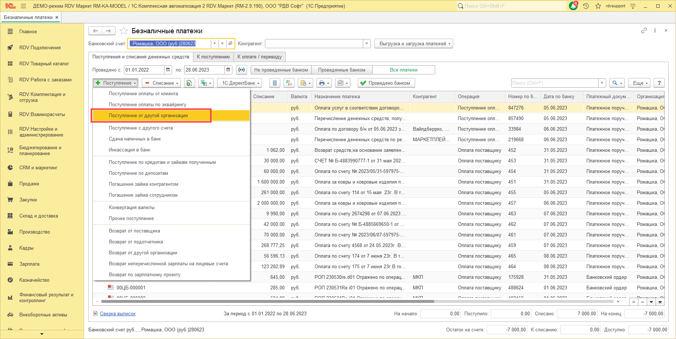Viewport: 676px width, 339px height.
Task: Toggle the 'Все платежи' filter
Action: 403,70
